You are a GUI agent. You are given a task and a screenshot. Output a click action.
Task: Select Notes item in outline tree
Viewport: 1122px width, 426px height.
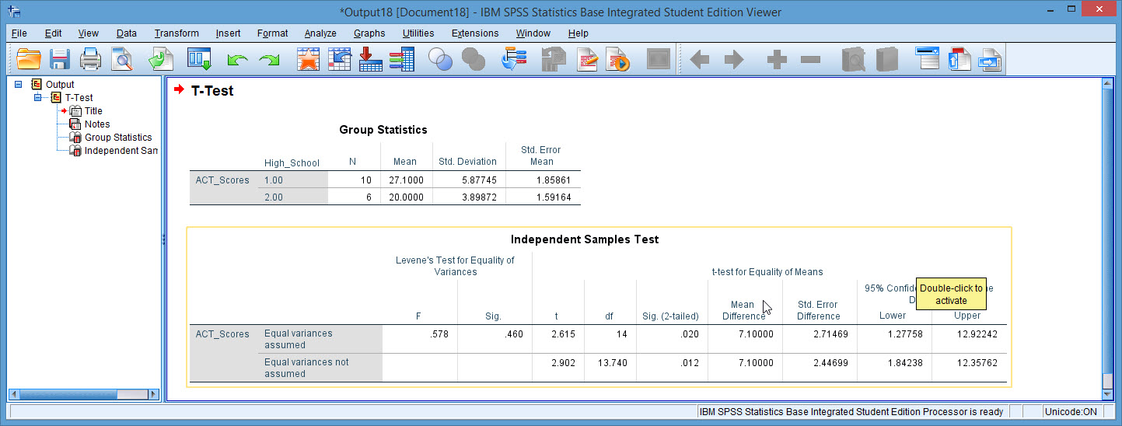coord(97,124)
